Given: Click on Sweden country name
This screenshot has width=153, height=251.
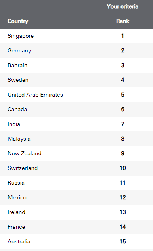Looking at the screenshot, I should tap(18, 80).
